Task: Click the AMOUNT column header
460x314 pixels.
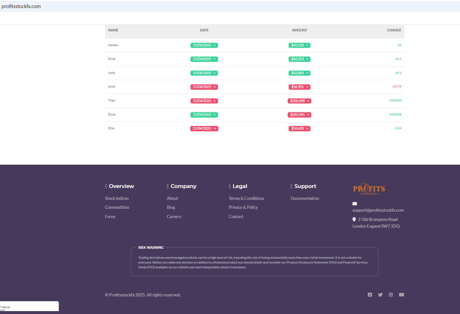Action: click(299, 30)
